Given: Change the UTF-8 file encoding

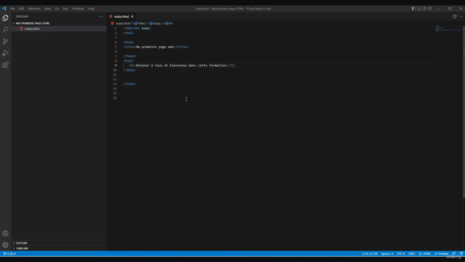Looking at the screenshot, I should pos(400,254).
